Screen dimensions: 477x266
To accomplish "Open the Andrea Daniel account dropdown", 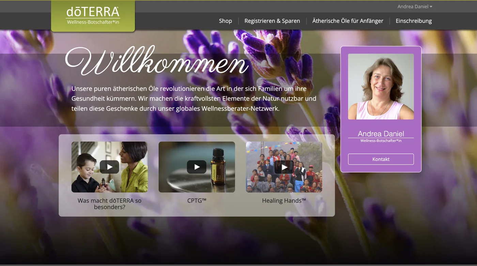I will tap(415, 6).
